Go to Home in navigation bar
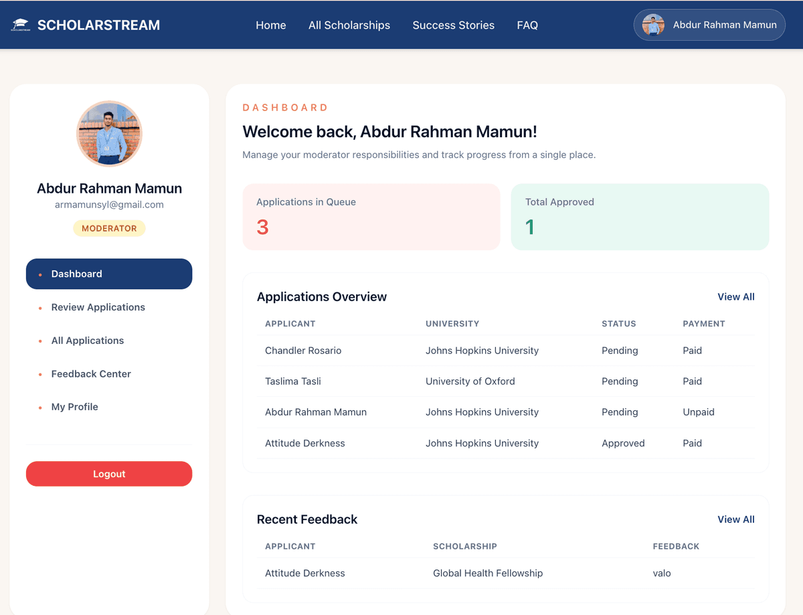Image resolution: width=803 pixels, height=615 pixels. tap(270, 25)
